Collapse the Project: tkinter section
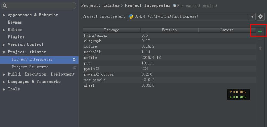 pyautogui.click(x=4, y=52)
